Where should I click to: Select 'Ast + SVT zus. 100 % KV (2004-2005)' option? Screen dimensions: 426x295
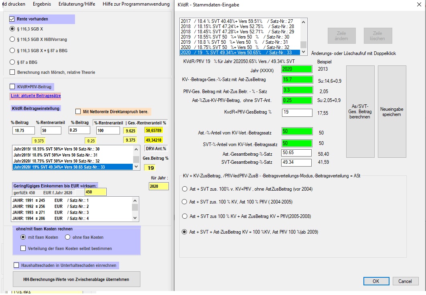(185, 201)
